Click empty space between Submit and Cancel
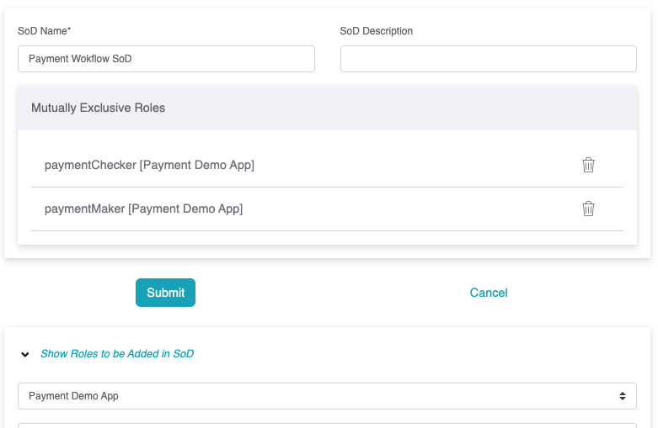The height and width of the screenshot is (428, 658). (331, 293)
